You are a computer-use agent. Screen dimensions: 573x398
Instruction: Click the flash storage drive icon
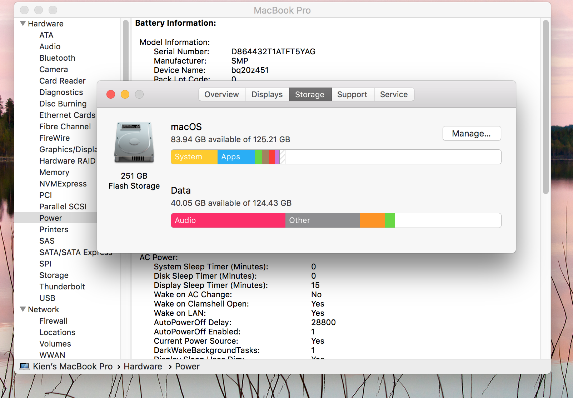[134, 143]
